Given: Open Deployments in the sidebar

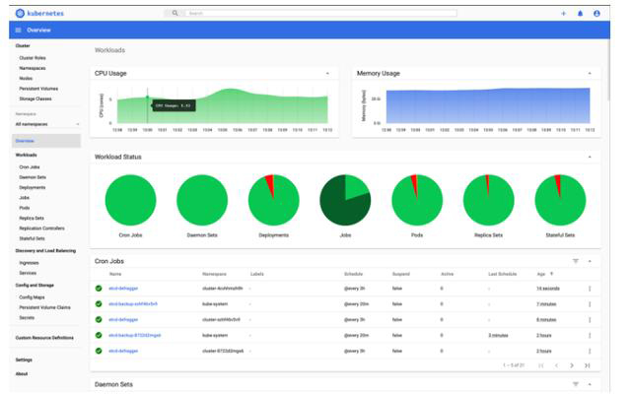Looking at the screenshot, I should (x=33, y=188).
